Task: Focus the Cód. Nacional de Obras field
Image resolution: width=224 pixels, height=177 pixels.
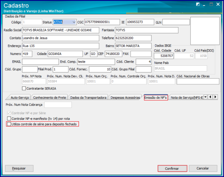Action: [x=198, y=81]
